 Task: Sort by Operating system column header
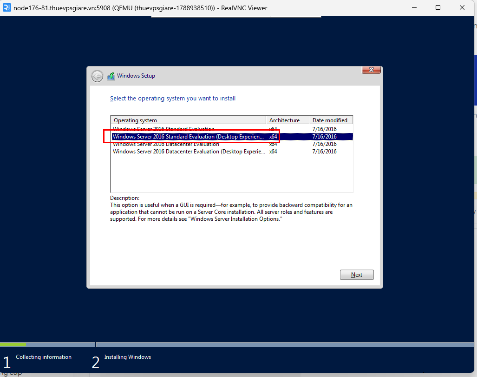pyautogui.click(x=188, y=120)
